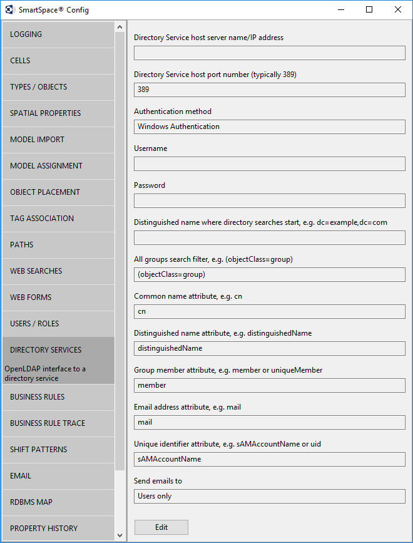
Task: Open the Authentication method field
Action: 270,127
